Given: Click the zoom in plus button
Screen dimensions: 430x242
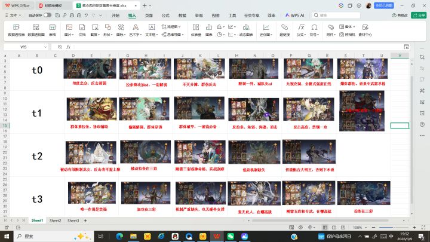Looking at the screenshot, I should (x=414, y=228).
